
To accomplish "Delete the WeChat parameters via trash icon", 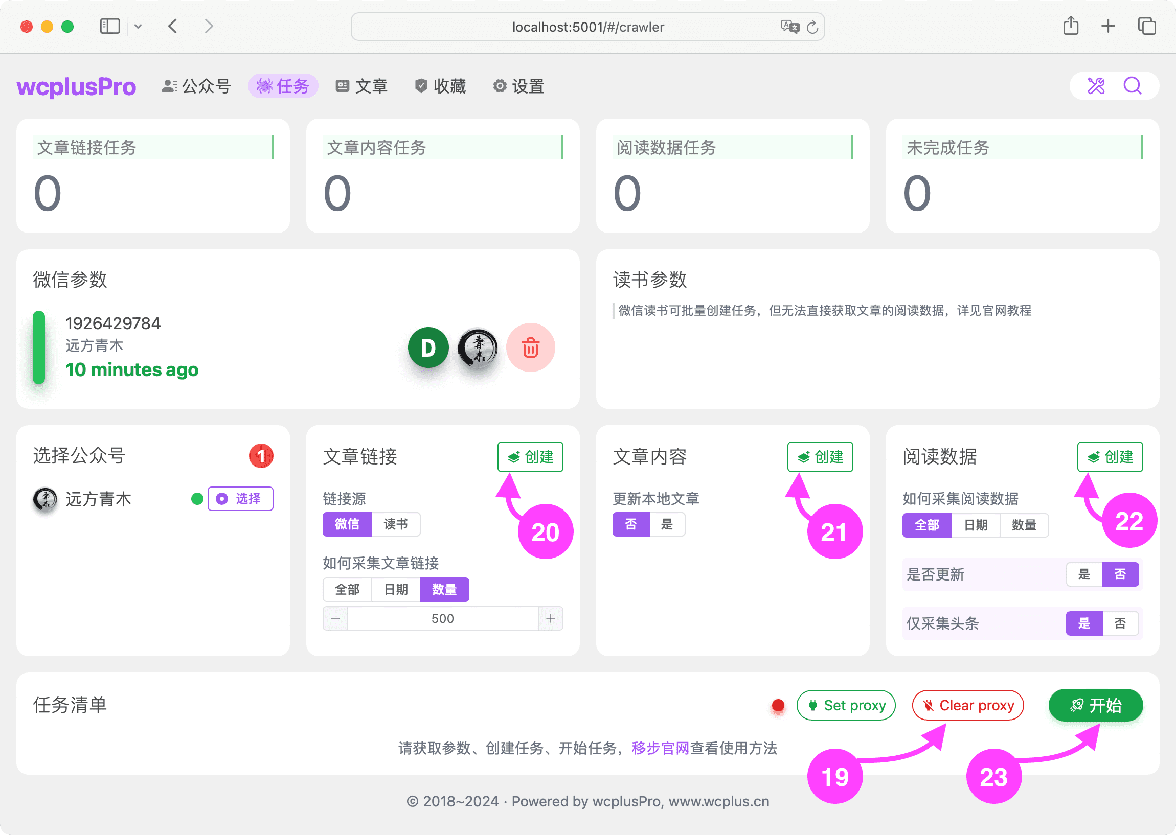I will (530, 347).
